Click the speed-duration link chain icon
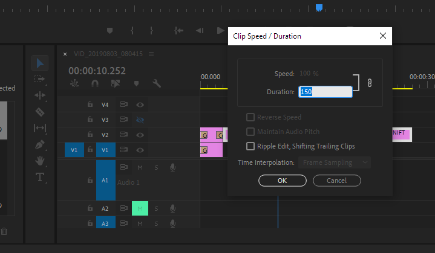The height and width of the screenshot is (253, 435). click(369, 83)
